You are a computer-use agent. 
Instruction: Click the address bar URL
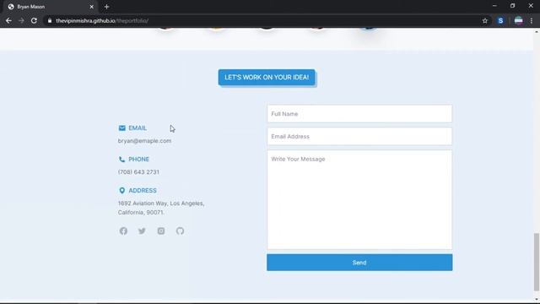point(102,20)
